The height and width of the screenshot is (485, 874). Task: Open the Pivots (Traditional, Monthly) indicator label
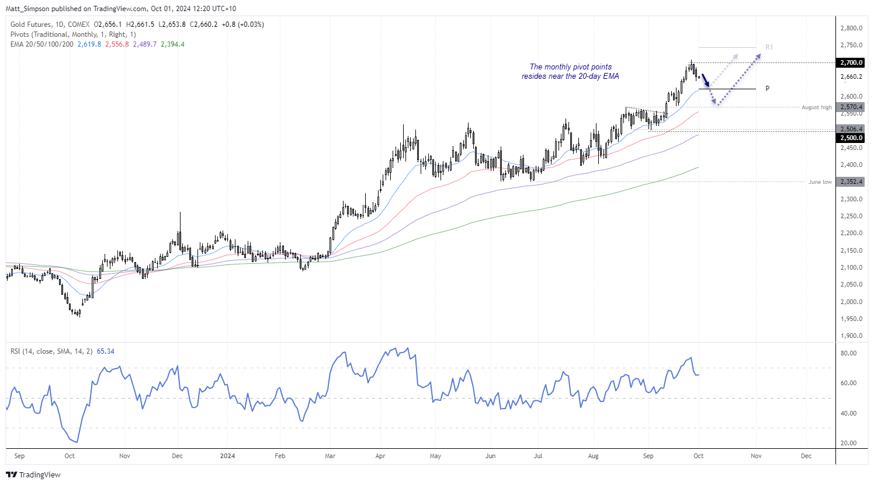click(x=73, y=34)
